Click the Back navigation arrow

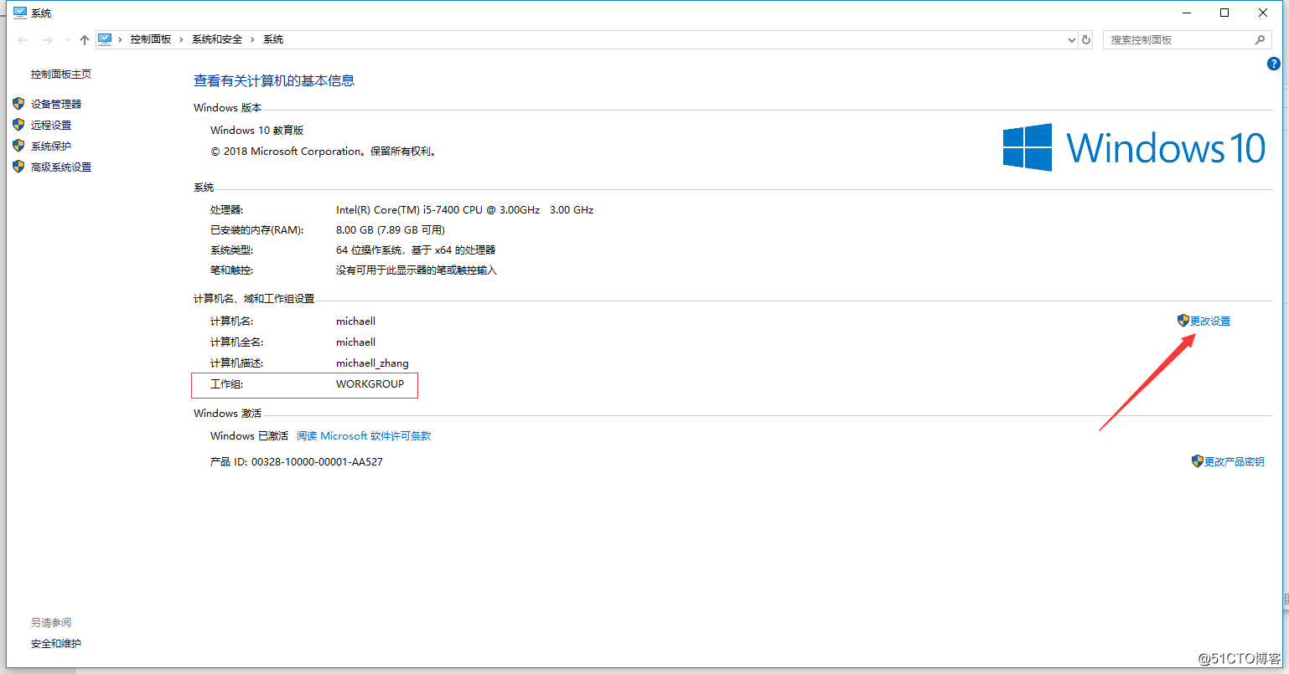[23, 40]
